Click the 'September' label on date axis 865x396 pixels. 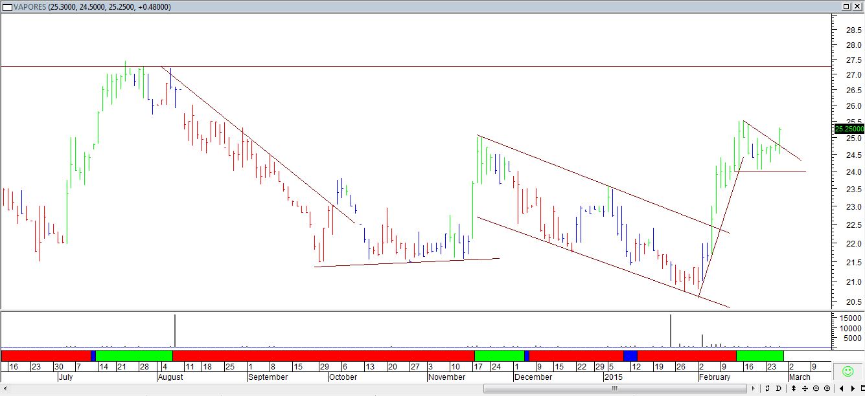click(x=268, y=377)
